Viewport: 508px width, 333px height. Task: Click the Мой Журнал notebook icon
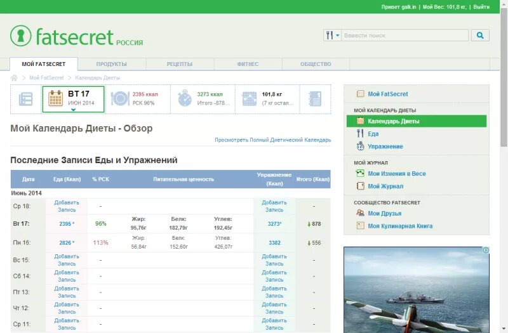(x=360, y=186)
